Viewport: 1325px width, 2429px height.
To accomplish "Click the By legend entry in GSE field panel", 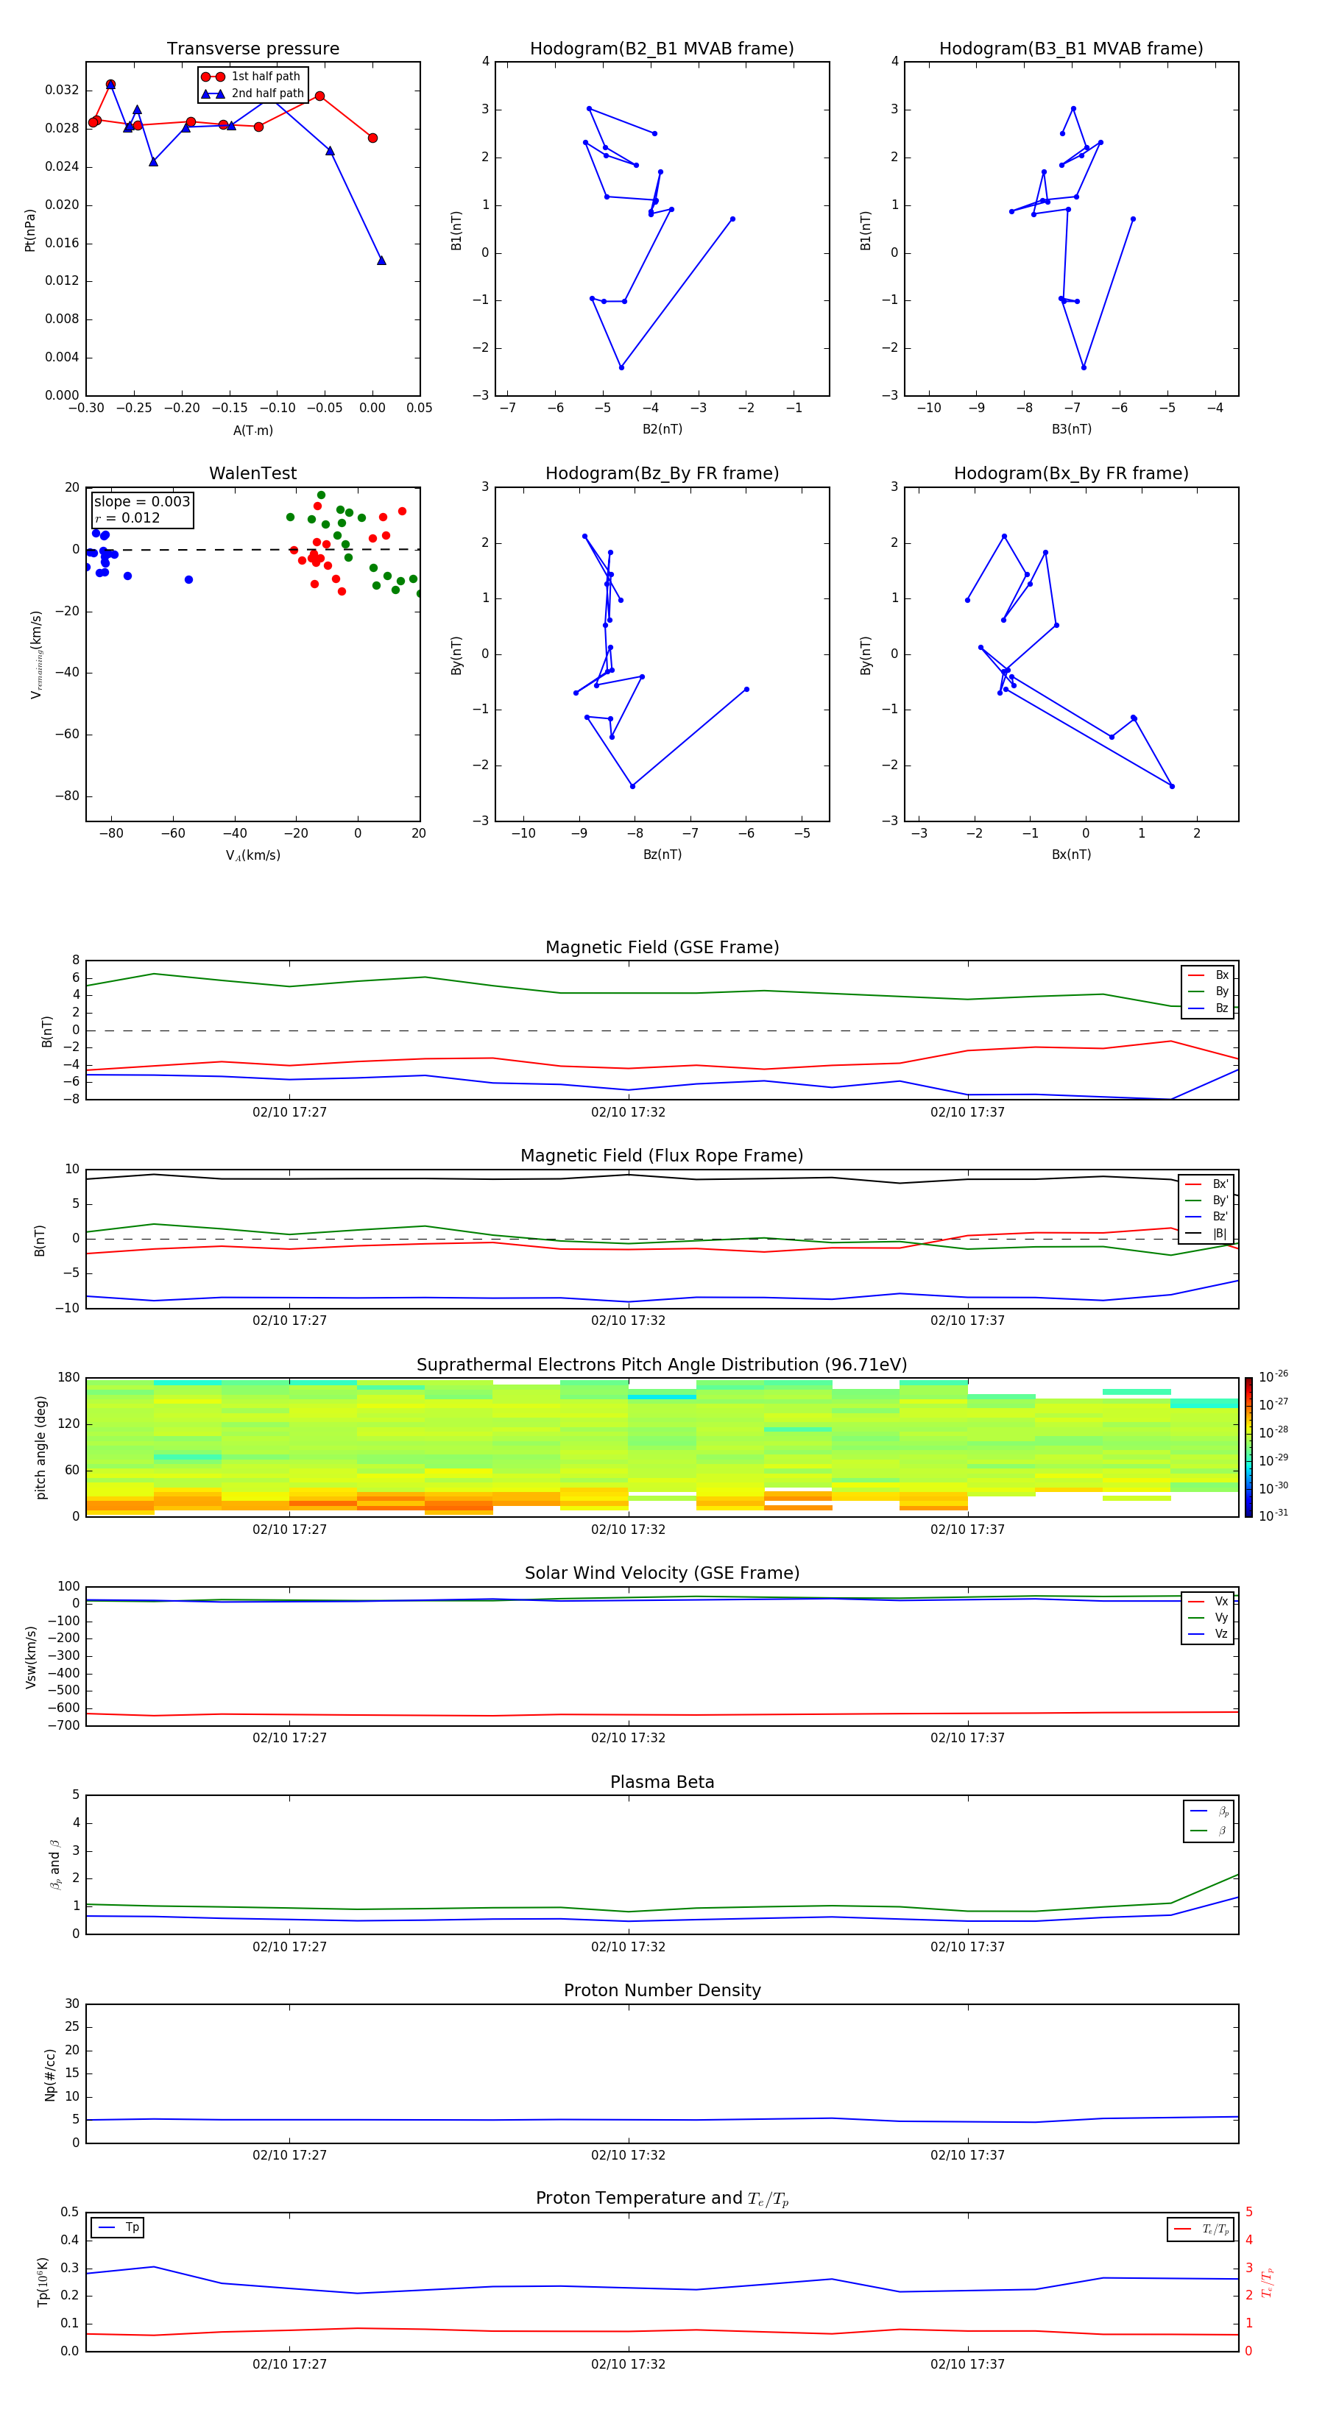I will [x=1208, y=992].
